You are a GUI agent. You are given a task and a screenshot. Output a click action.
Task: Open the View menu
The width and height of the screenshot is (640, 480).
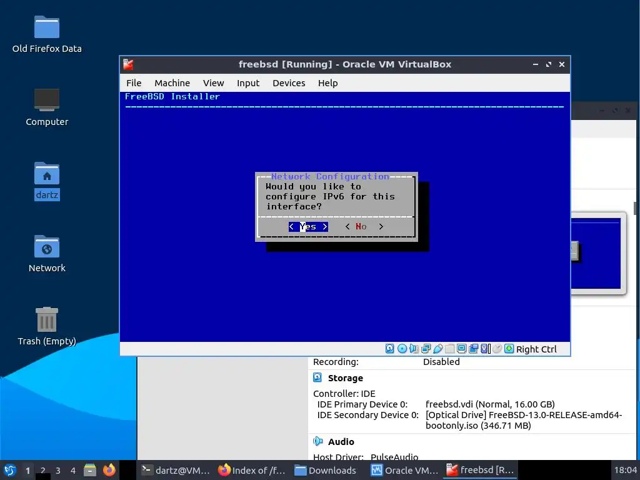coord(214,83)
